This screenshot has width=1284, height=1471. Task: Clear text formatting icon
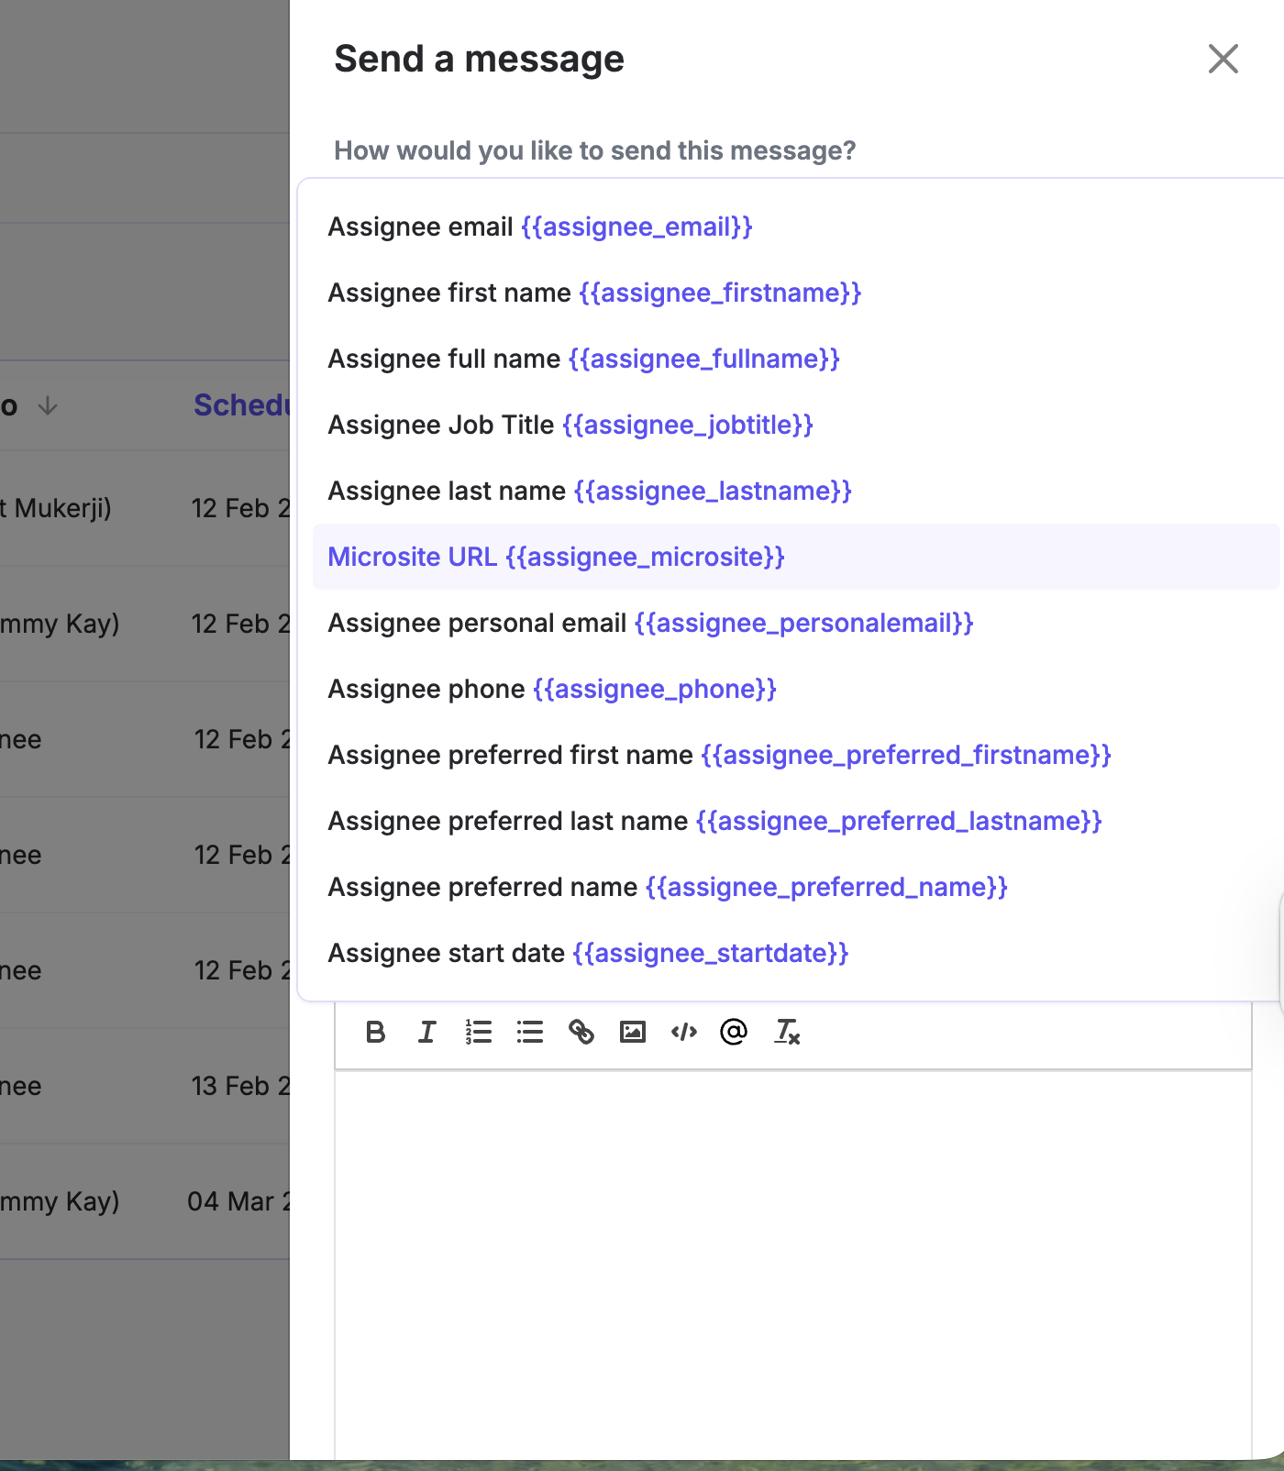[x=787, y=1033]
